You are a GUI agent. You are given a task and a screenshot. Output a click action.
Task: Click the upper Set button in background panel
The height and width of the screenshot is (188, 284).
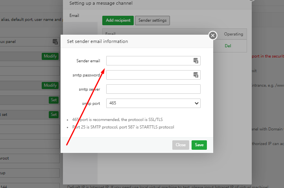tap(53, 100)
